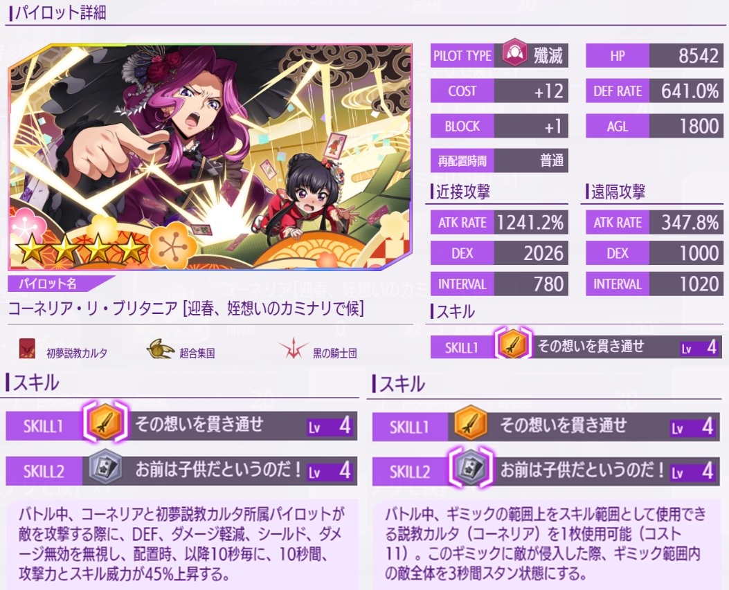729x590 pixels.
Task: Click the HP value 8542
Action: pyautogui.click(x=698, y=56)
